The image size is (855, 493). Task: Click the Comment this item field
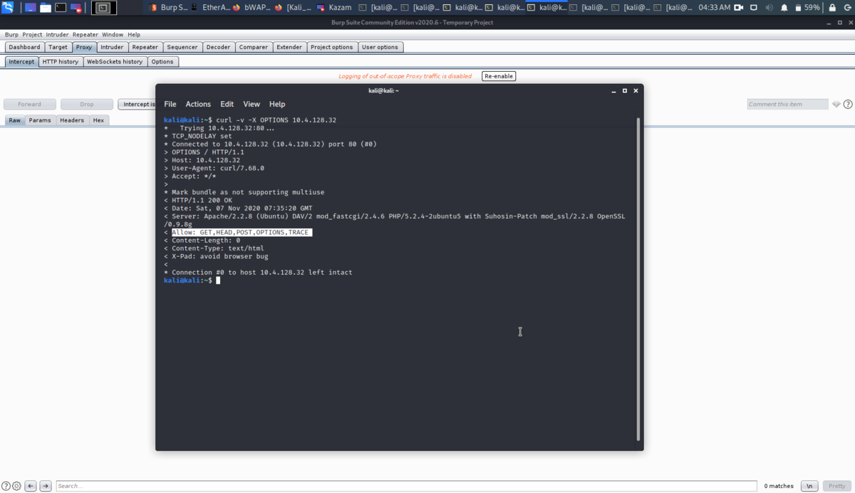point(787,105)
